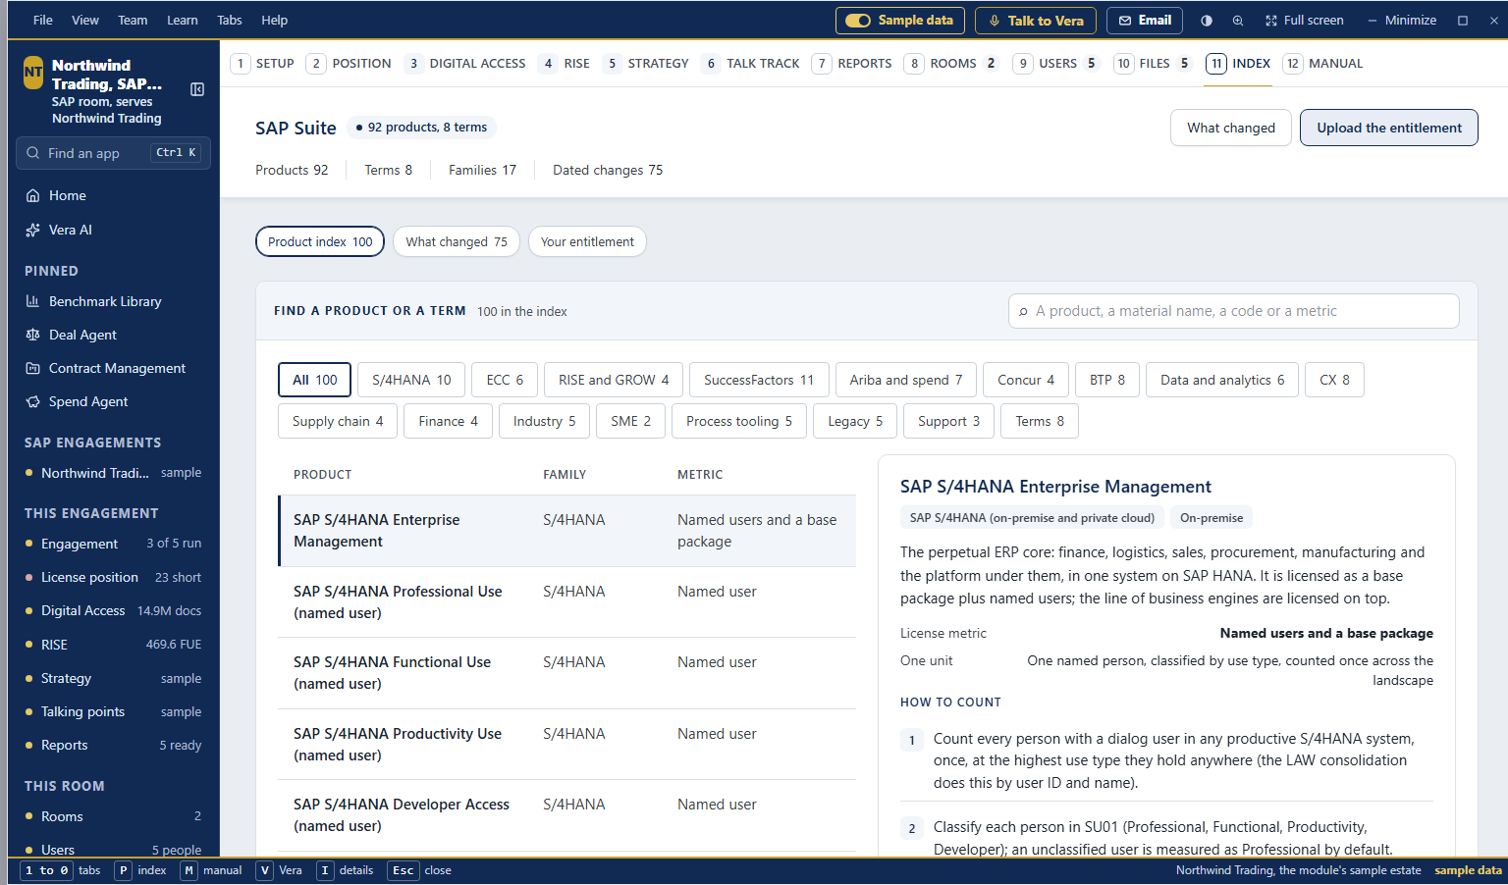
Task: Filter by S/4HANA 10 family
Action: [411, 380]
